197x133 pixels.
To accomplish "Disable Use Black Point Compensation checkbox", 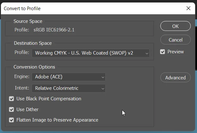I will pos(12,99).
